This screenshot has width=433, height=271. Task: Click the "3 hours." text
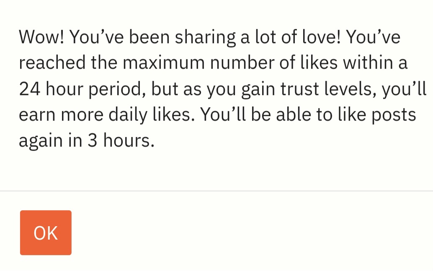tap(121, 141)
